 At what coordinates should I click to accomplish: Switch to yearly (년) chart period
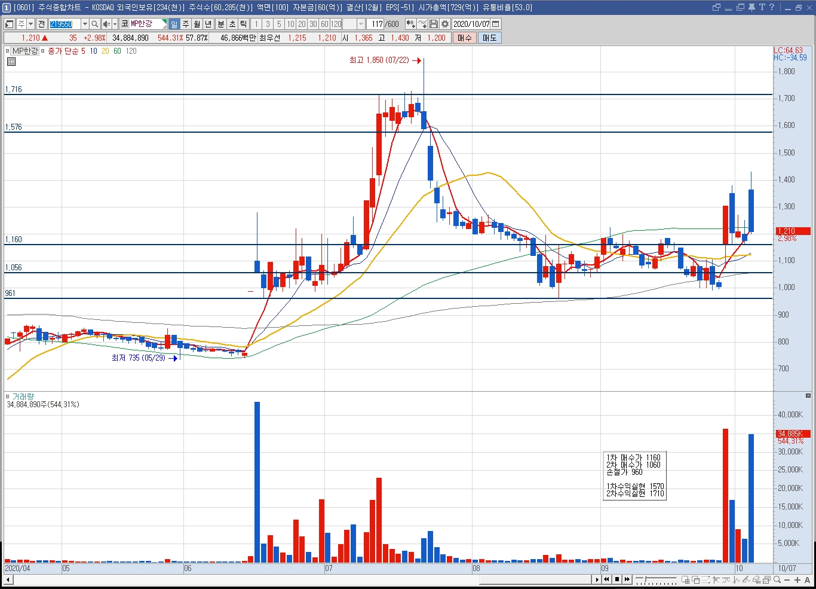(208, 24)
